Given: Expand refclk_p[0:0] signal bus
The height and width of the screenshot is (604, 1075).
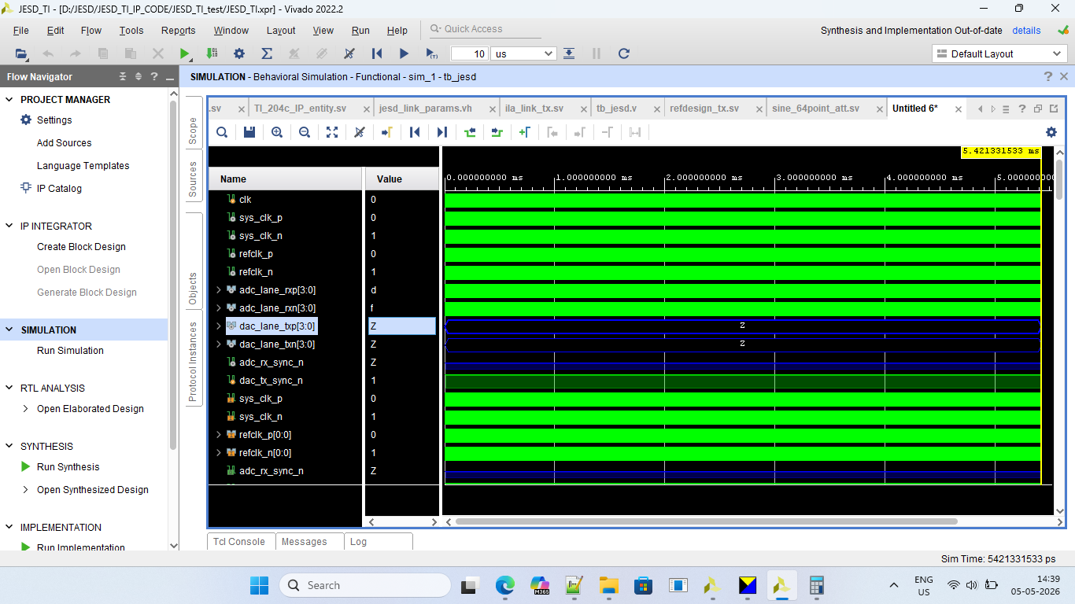Looking at the screenshot, I should (219, 435).
